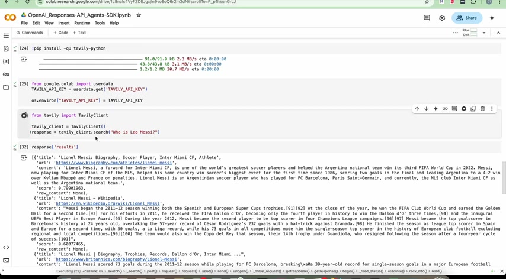
Task: Open Find and replace sidebar icon
Action: coord(6,48)
